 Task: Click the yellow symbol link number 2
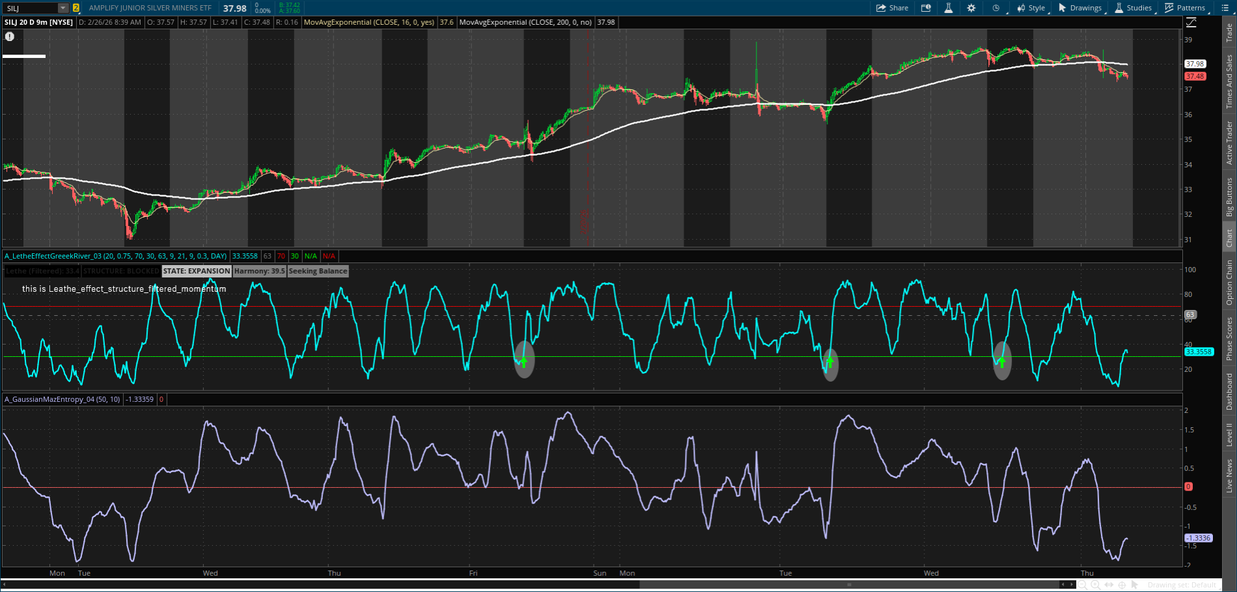tap(76, 8)
